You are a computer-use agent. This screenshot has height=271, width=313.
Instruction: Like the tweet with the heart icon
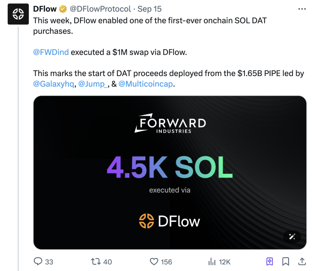point(154,261)
